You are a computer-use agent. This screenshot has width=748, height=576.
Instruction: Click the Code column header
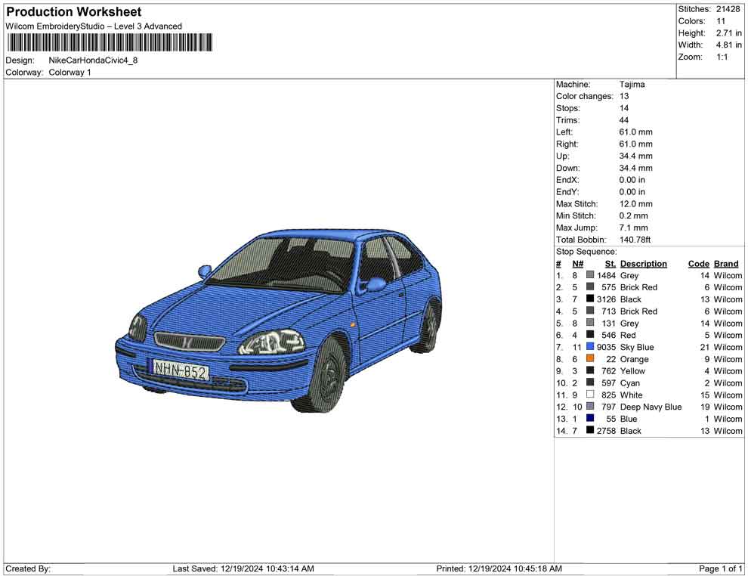[698, 263]
